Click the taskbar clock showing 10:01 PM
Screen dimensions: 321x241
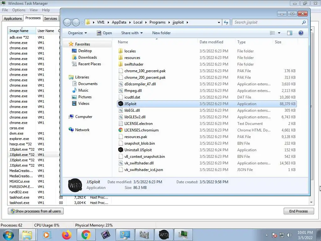(305, 233)
